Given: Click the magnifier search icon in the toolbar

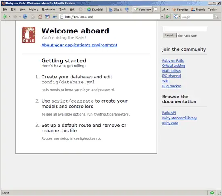Looking at the screenshot, I should 216,17.
